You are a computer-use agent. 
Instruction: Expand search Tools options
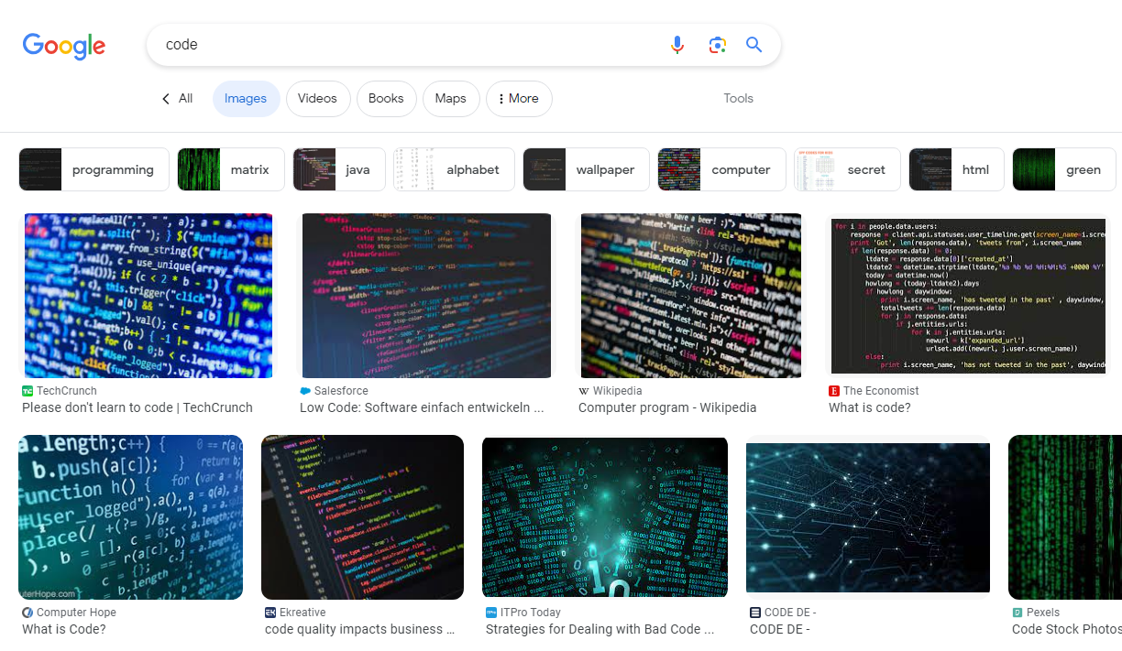point(738,98)
